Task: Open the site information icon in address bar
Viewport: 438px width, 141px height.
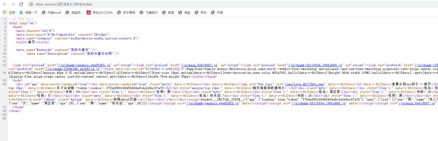Action: tap(31, 4)
